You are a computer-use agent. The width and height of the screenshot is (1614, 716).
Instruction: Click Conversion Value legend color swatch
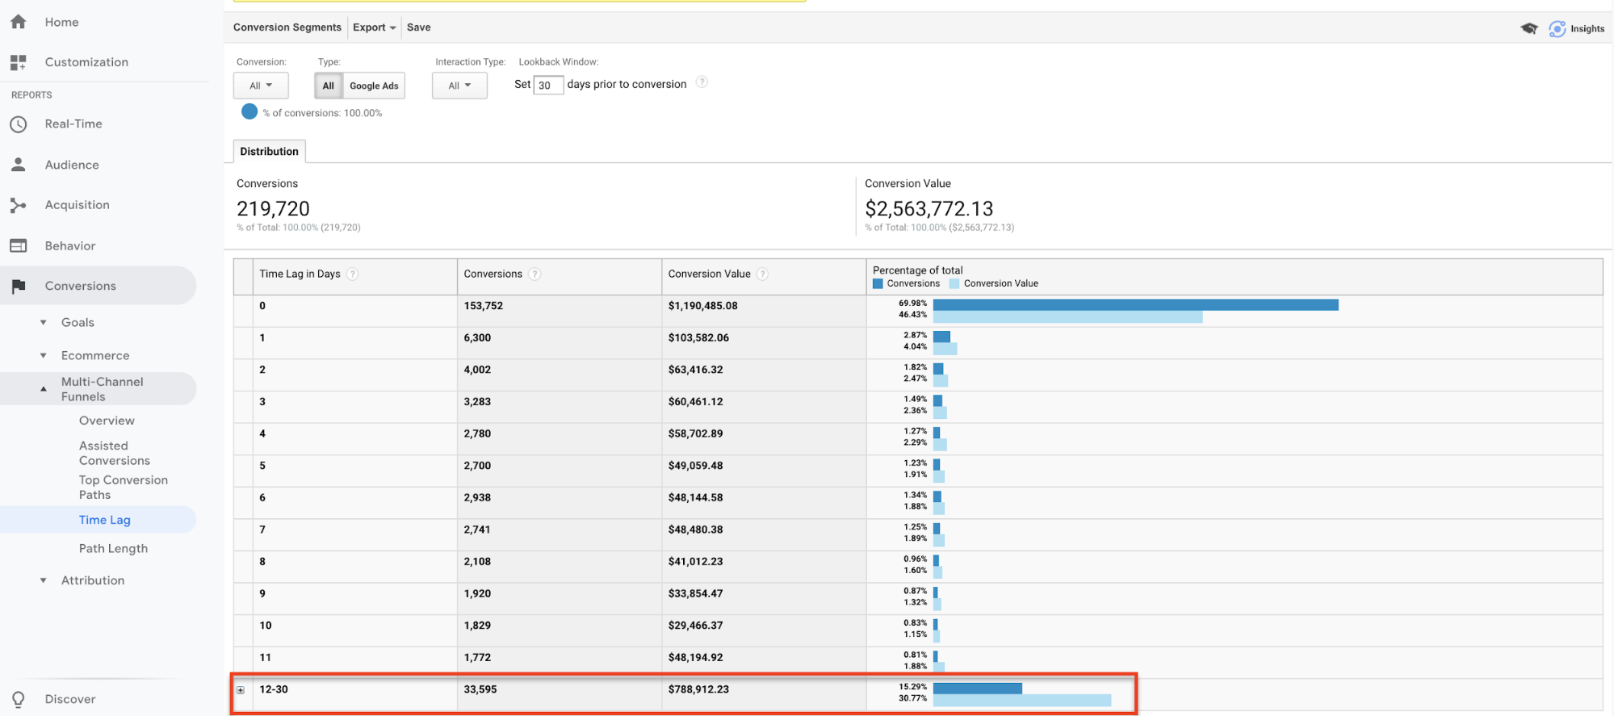pos(954,284)
